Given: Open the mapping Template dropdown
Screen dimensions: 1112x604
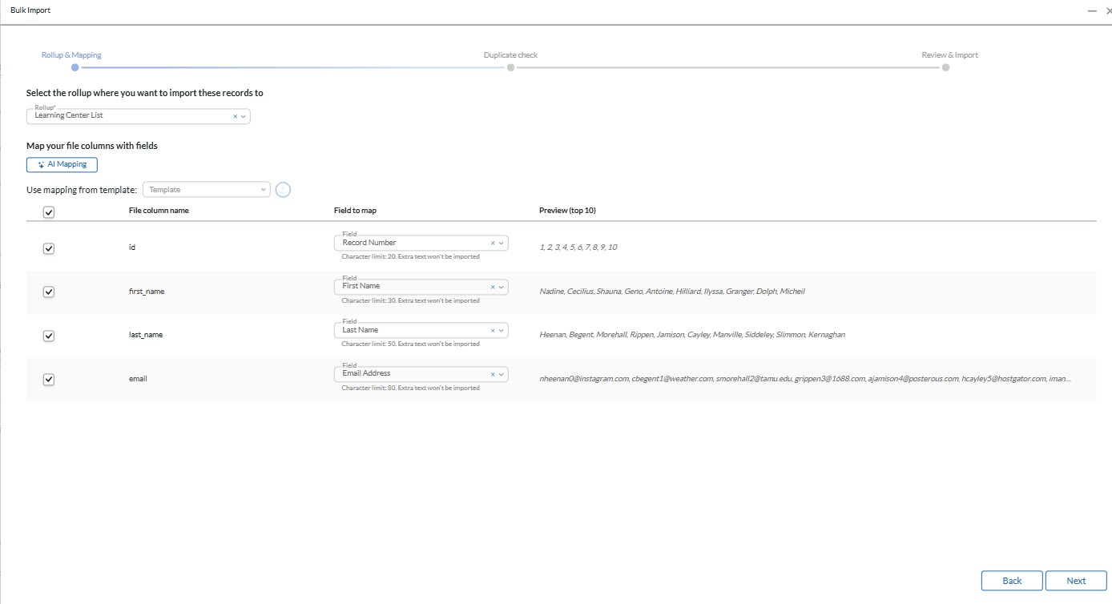Looking at the screenshot, I should tap(206, 190).
